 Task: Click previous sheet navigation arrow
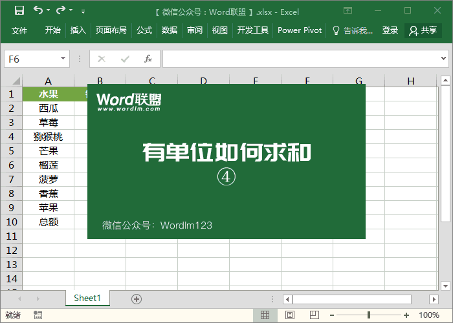[x=19, y=298]
